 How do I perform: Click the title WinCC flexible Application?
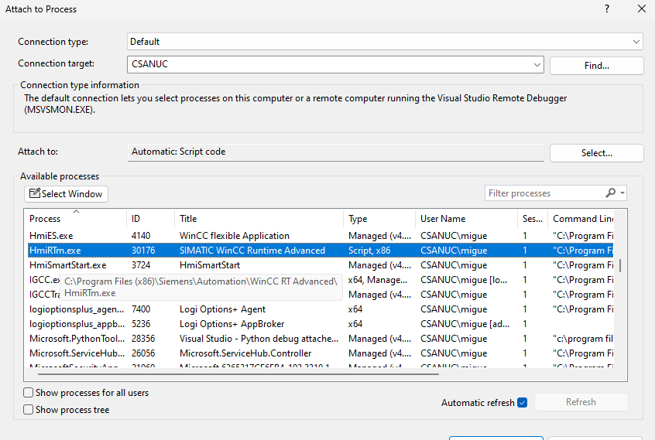235,236
